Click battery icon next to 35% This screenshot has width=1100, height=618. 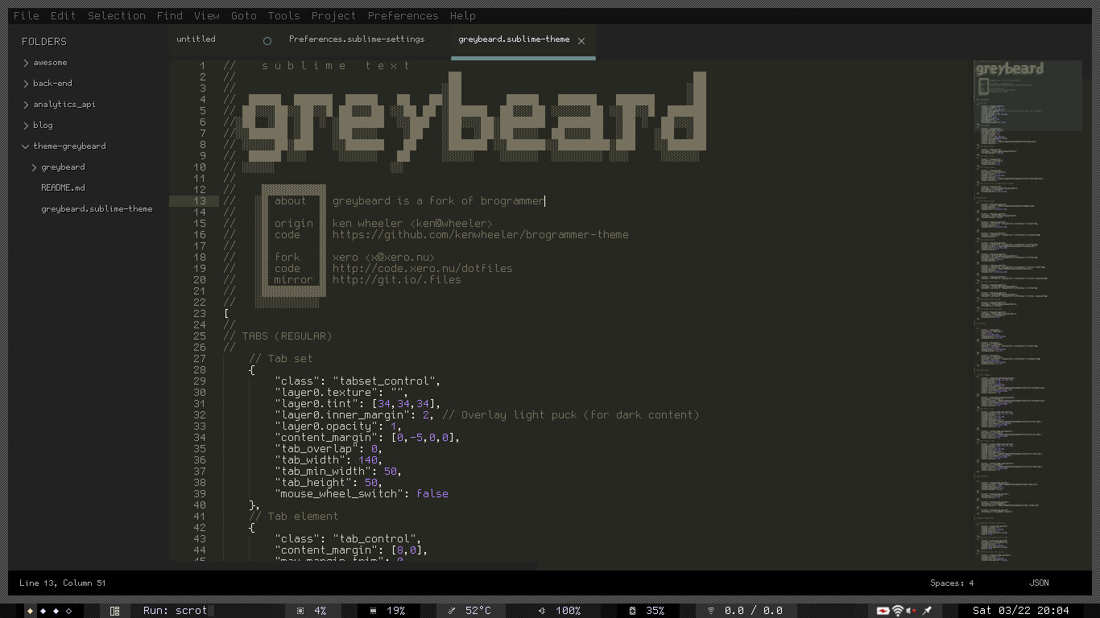[633, 611]
